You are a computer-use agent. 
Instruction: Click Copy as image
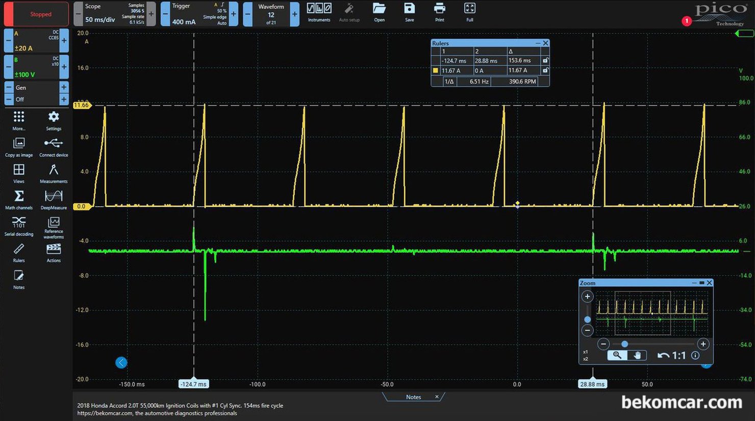point(19,147)
